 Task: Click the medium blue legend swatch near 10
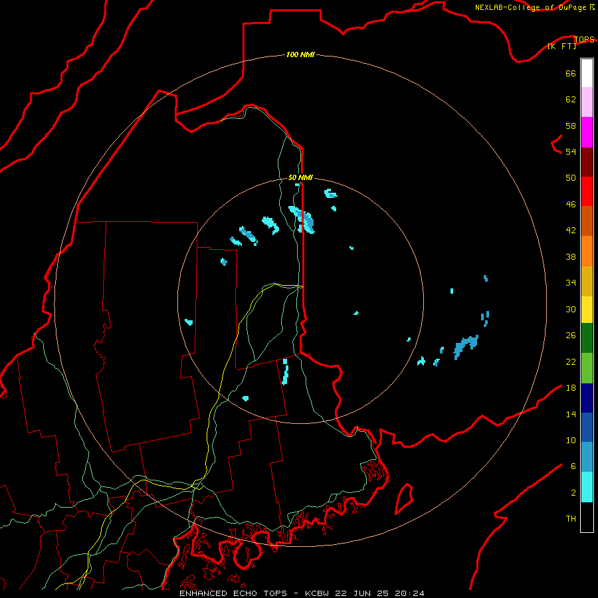pyautogui.click(x=587, y=427)
